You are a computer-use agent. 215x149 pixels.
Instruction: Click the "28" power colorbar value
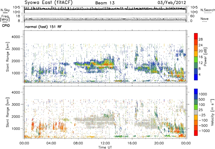tap(200, 39)
